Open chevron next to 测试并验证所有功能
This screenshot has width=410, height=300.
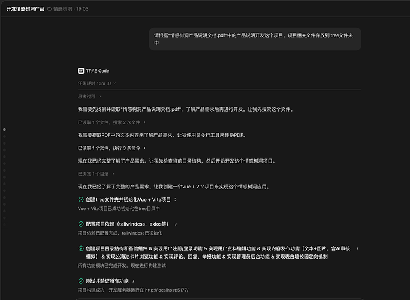(134, 281)
